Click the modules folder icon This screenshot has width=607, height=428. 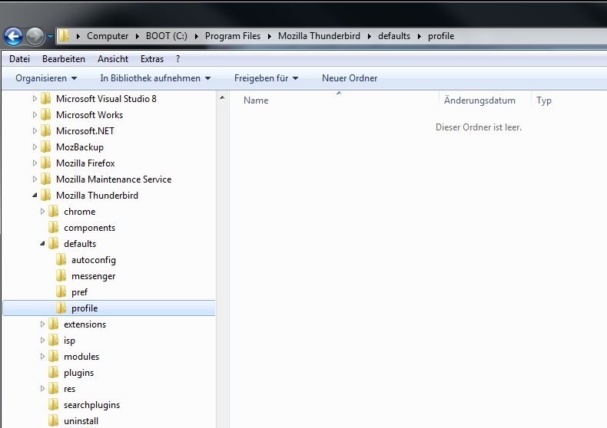(54, 357)
